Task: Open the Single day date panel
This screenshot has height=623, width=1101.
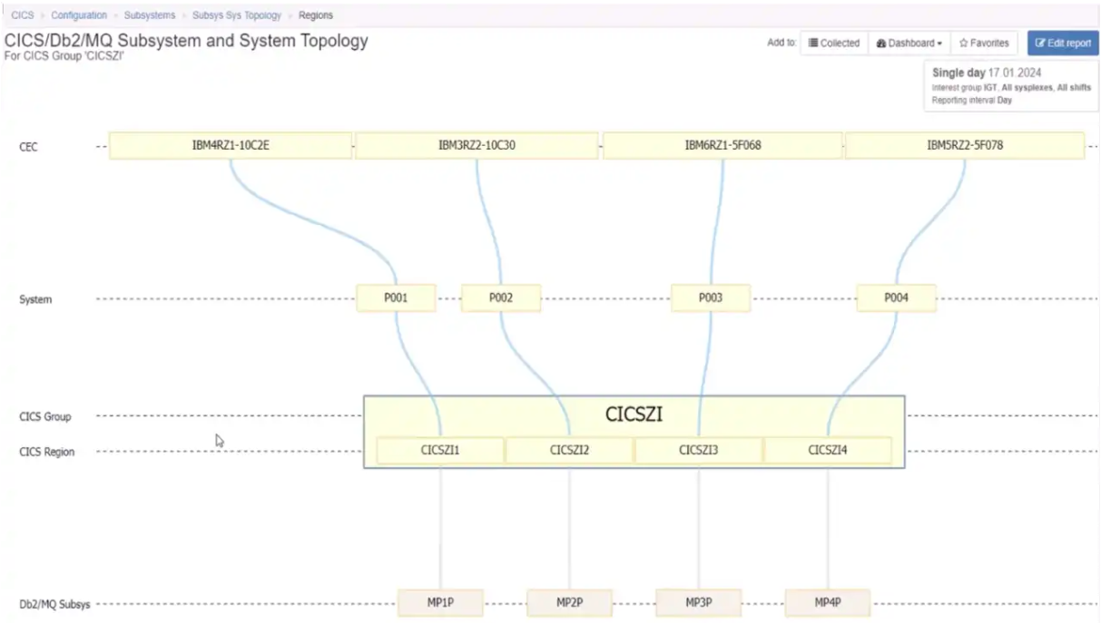Action: click(1011, 86)
